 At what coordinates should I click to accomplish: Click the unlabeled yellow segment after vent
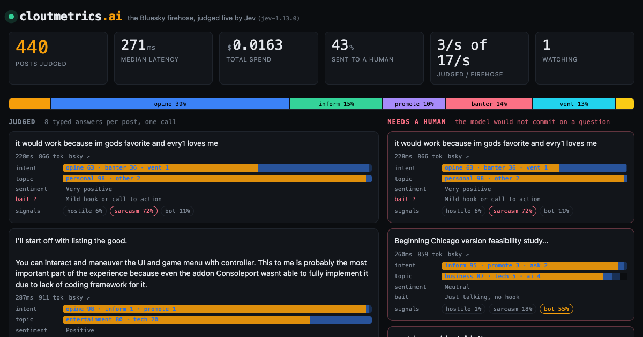[x=624, y=104]
